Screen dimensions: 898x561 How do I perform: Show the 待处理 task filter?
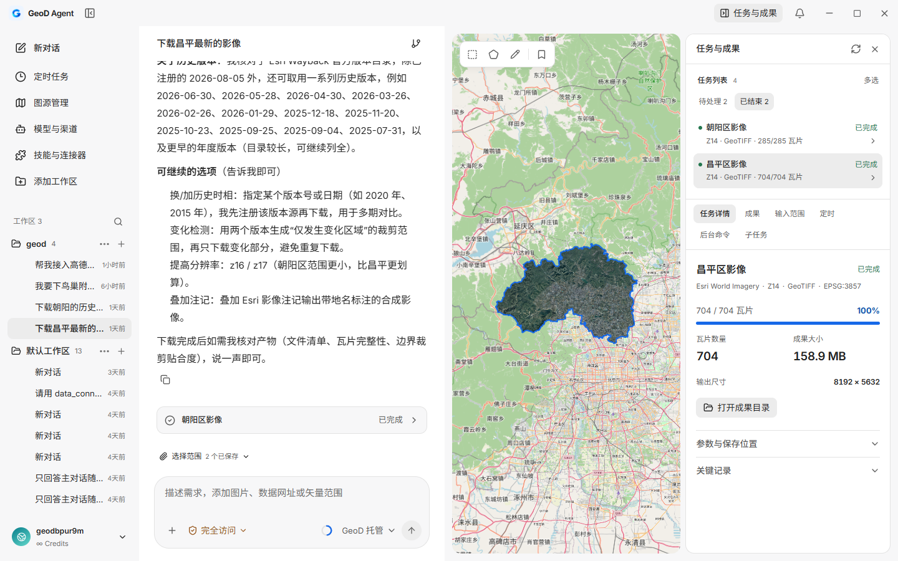713,102
